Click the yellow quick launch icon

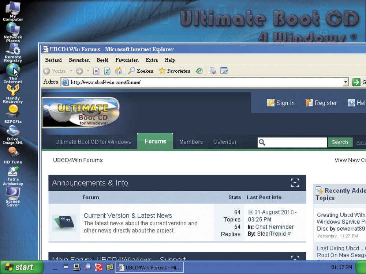(110, 267)
